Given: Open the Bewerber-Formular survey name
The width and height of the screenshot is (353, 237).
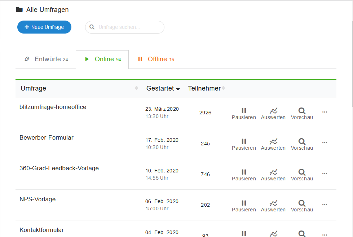Looking at the screenshot, I should point(47,138).
